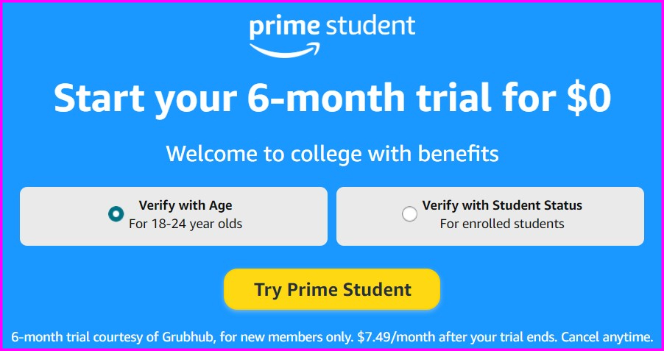Click the "$0" price in the headline
Viewport: 664px width, 351px height.
[x=589, y=98]
